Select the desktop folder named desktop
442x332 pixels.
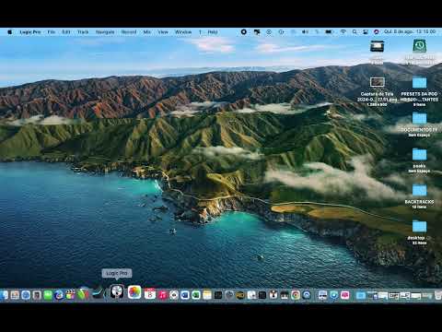[x=419, y=226]
